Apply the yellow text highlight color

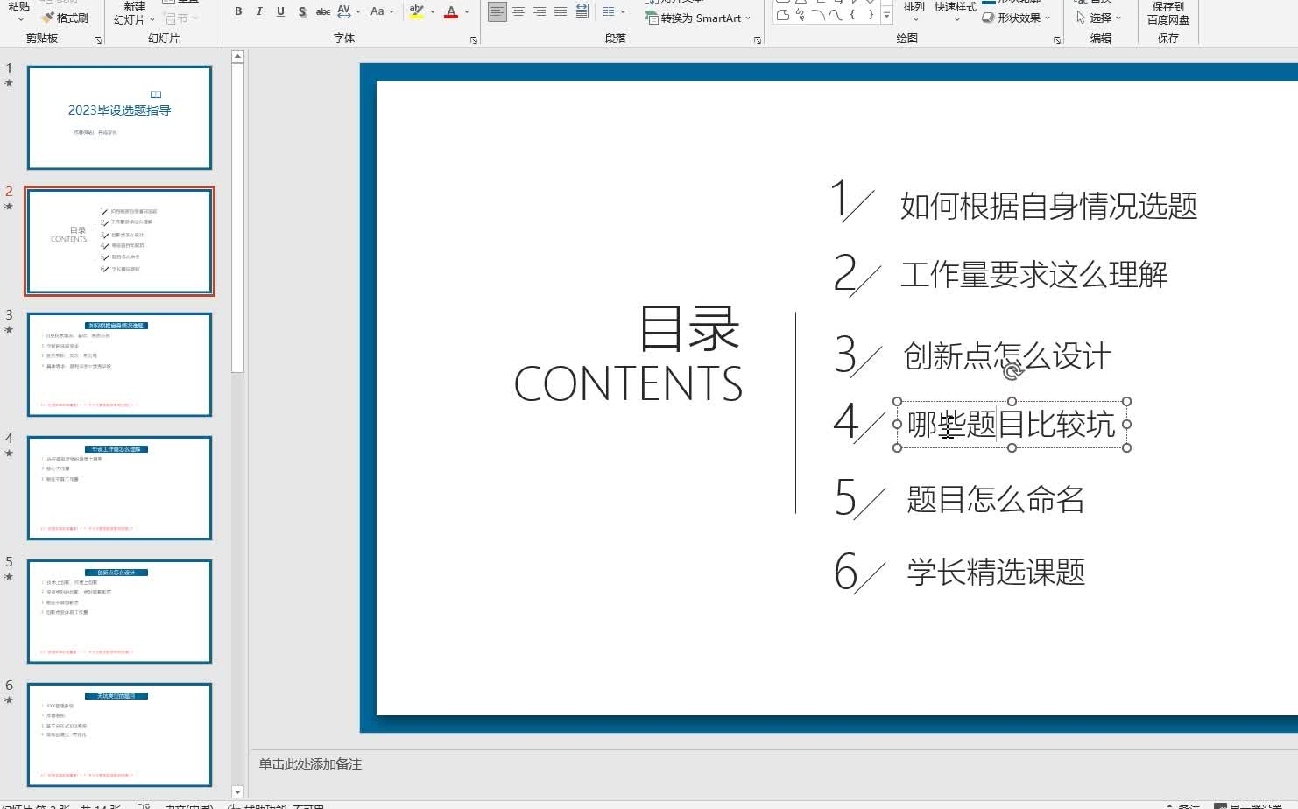click(x=417, y=11)
